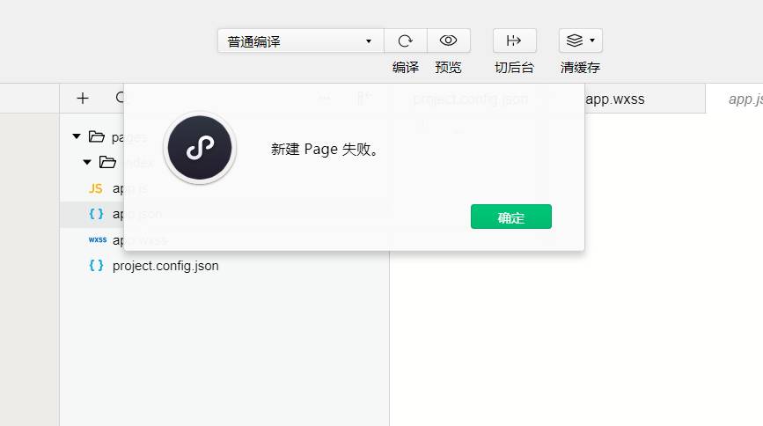Switch to the app.wxss editor tab
The width and height of the screenshot is (763, 426).
click(x=615, y=99)
